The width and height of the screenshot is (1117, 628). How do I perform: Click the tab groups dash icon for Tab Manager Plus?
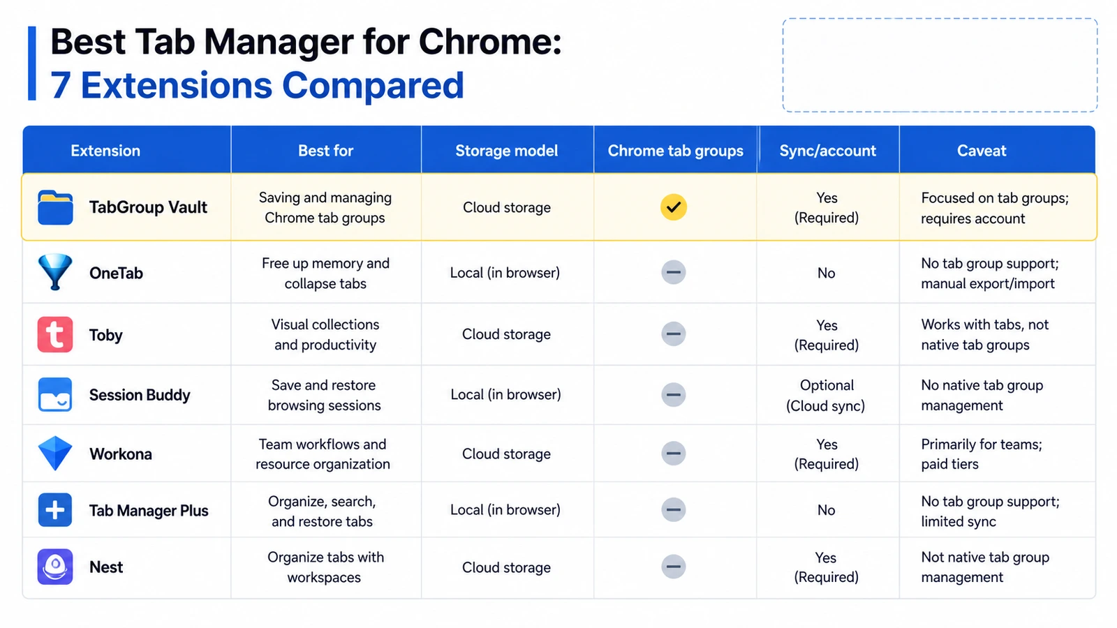coord(674,509)
